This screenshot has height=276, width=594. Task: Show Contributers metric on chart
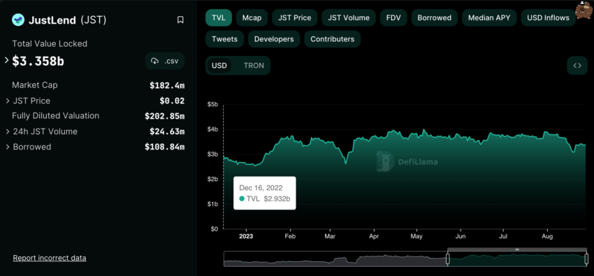point(332,39)
